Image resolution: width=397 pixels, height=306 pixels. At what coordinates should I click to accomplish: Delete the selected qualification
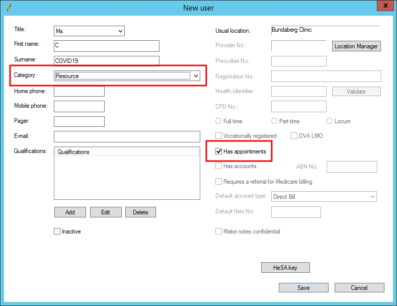click(x=140, y=212)
